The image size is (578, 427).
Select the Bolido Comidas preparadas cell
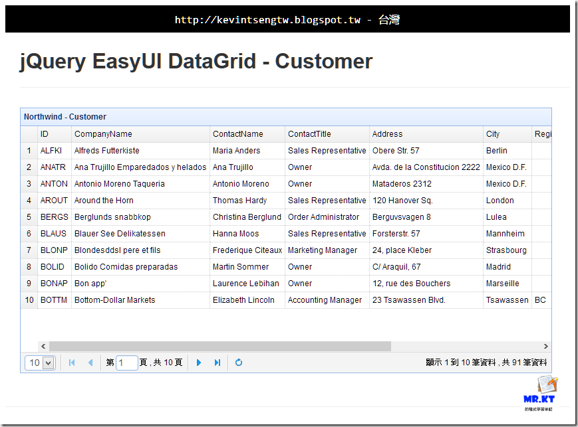[x=140, y=266]
